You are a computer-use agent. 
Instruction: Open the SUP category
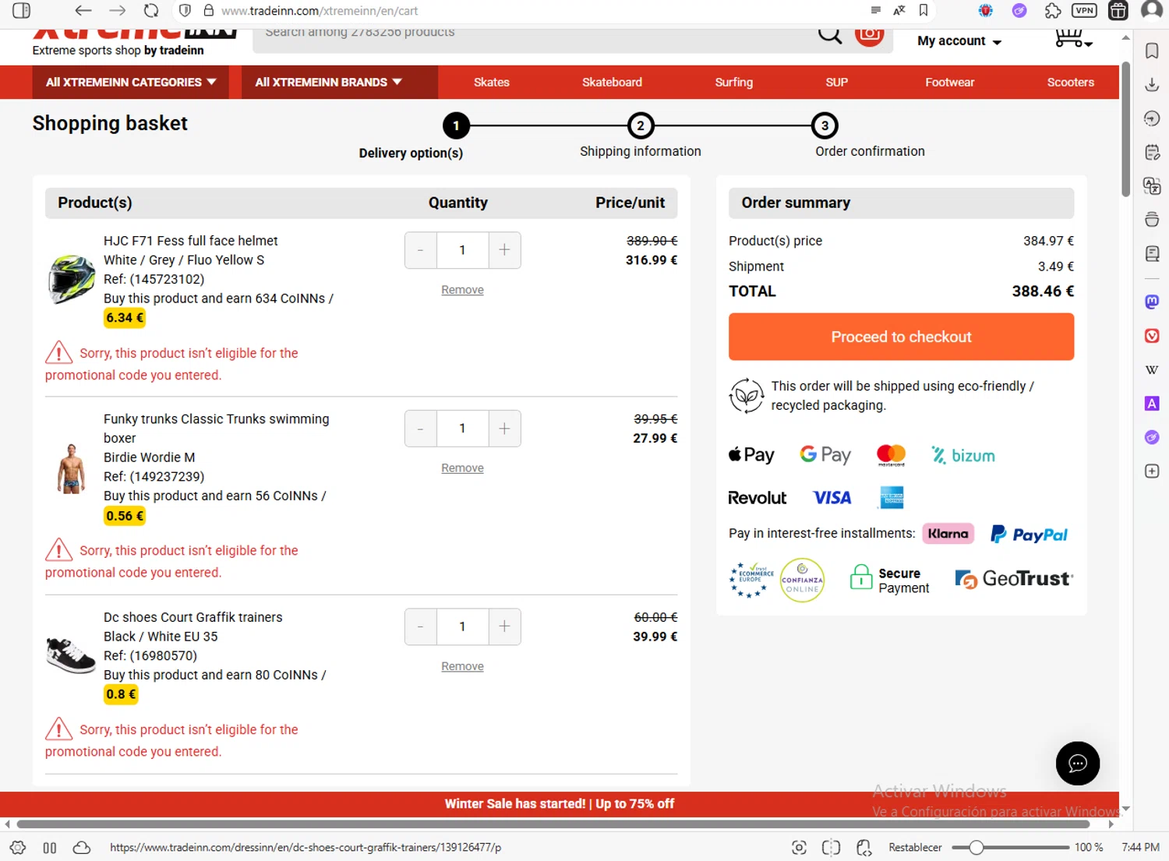click(x=837, y=82)
